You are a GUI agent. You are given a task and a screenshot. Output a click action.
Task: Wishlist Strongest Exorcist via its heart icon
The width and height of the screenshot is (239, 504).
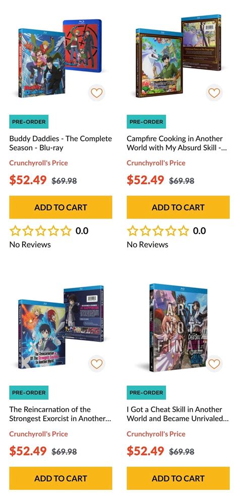[x=97, y=364]
